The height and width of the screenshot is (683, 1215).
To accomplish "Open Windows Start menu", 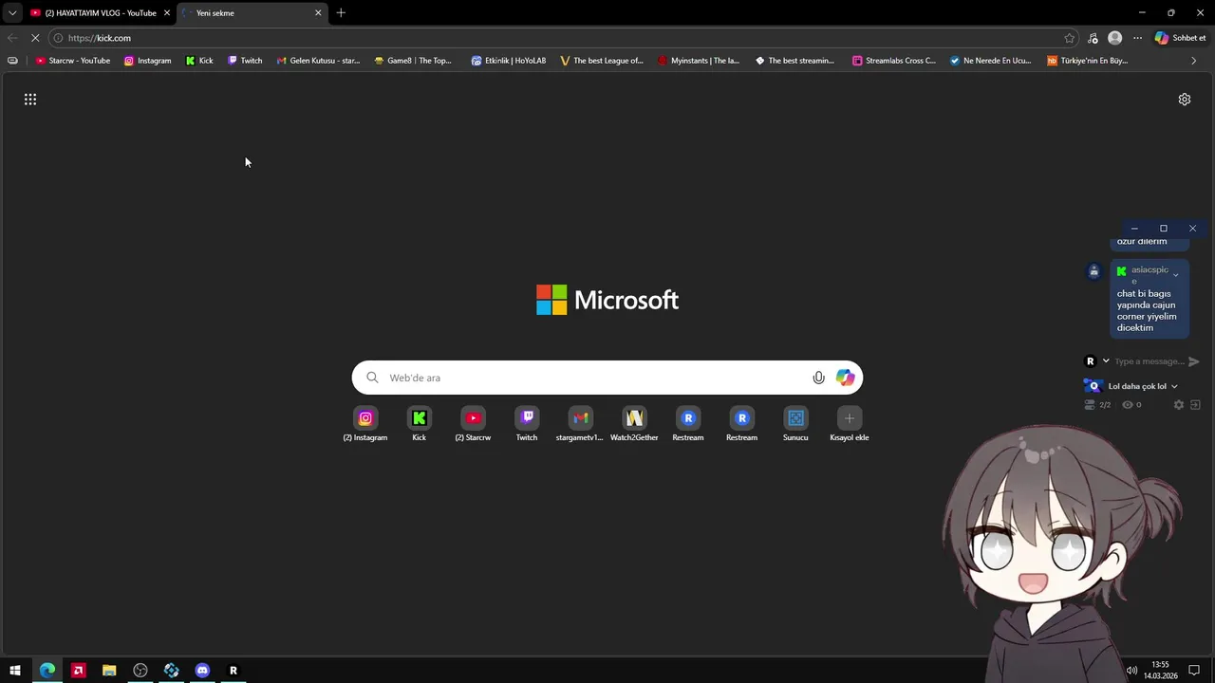I will (x=15, y=671).
